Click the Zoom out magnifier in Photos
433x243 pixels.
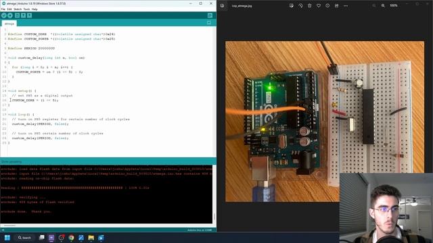[x=374, y=5]
